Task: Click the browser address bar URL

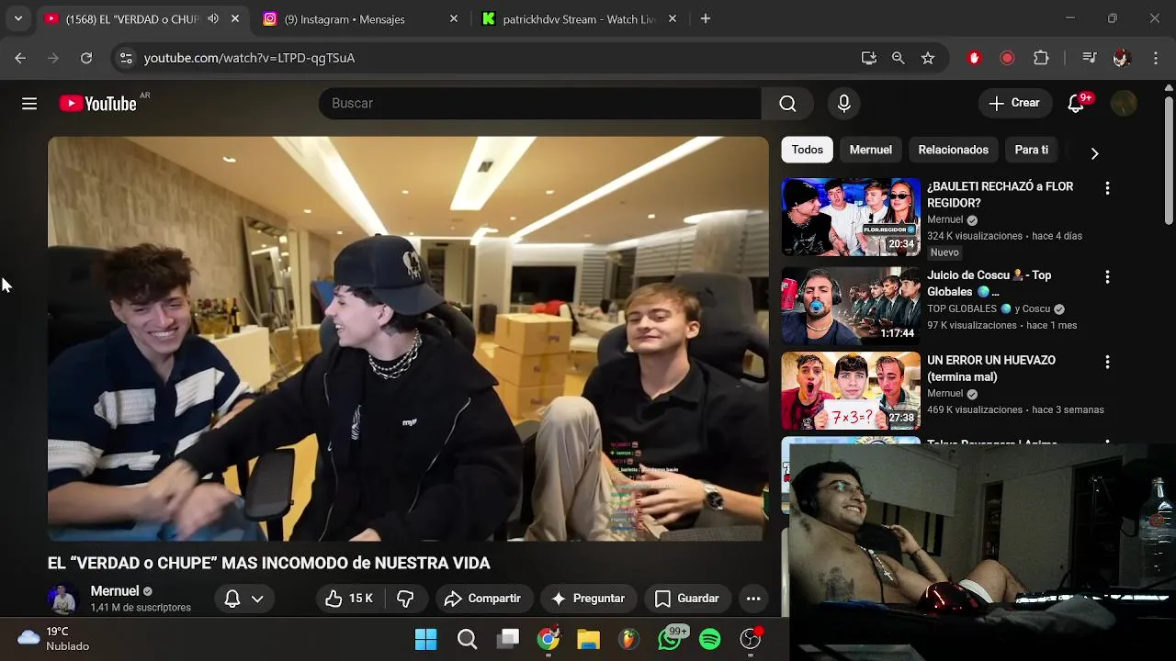Action: tap(249, 58)
